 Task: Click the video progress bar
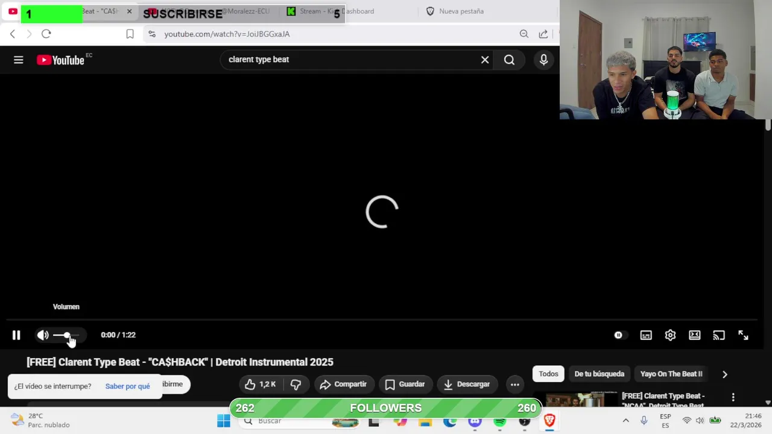pyautogui.click(x=382, y=320)
